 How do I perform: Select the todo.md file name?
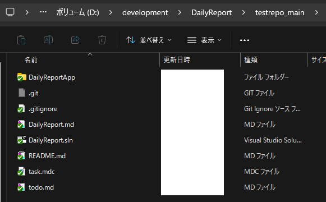[x=41, y=187]
